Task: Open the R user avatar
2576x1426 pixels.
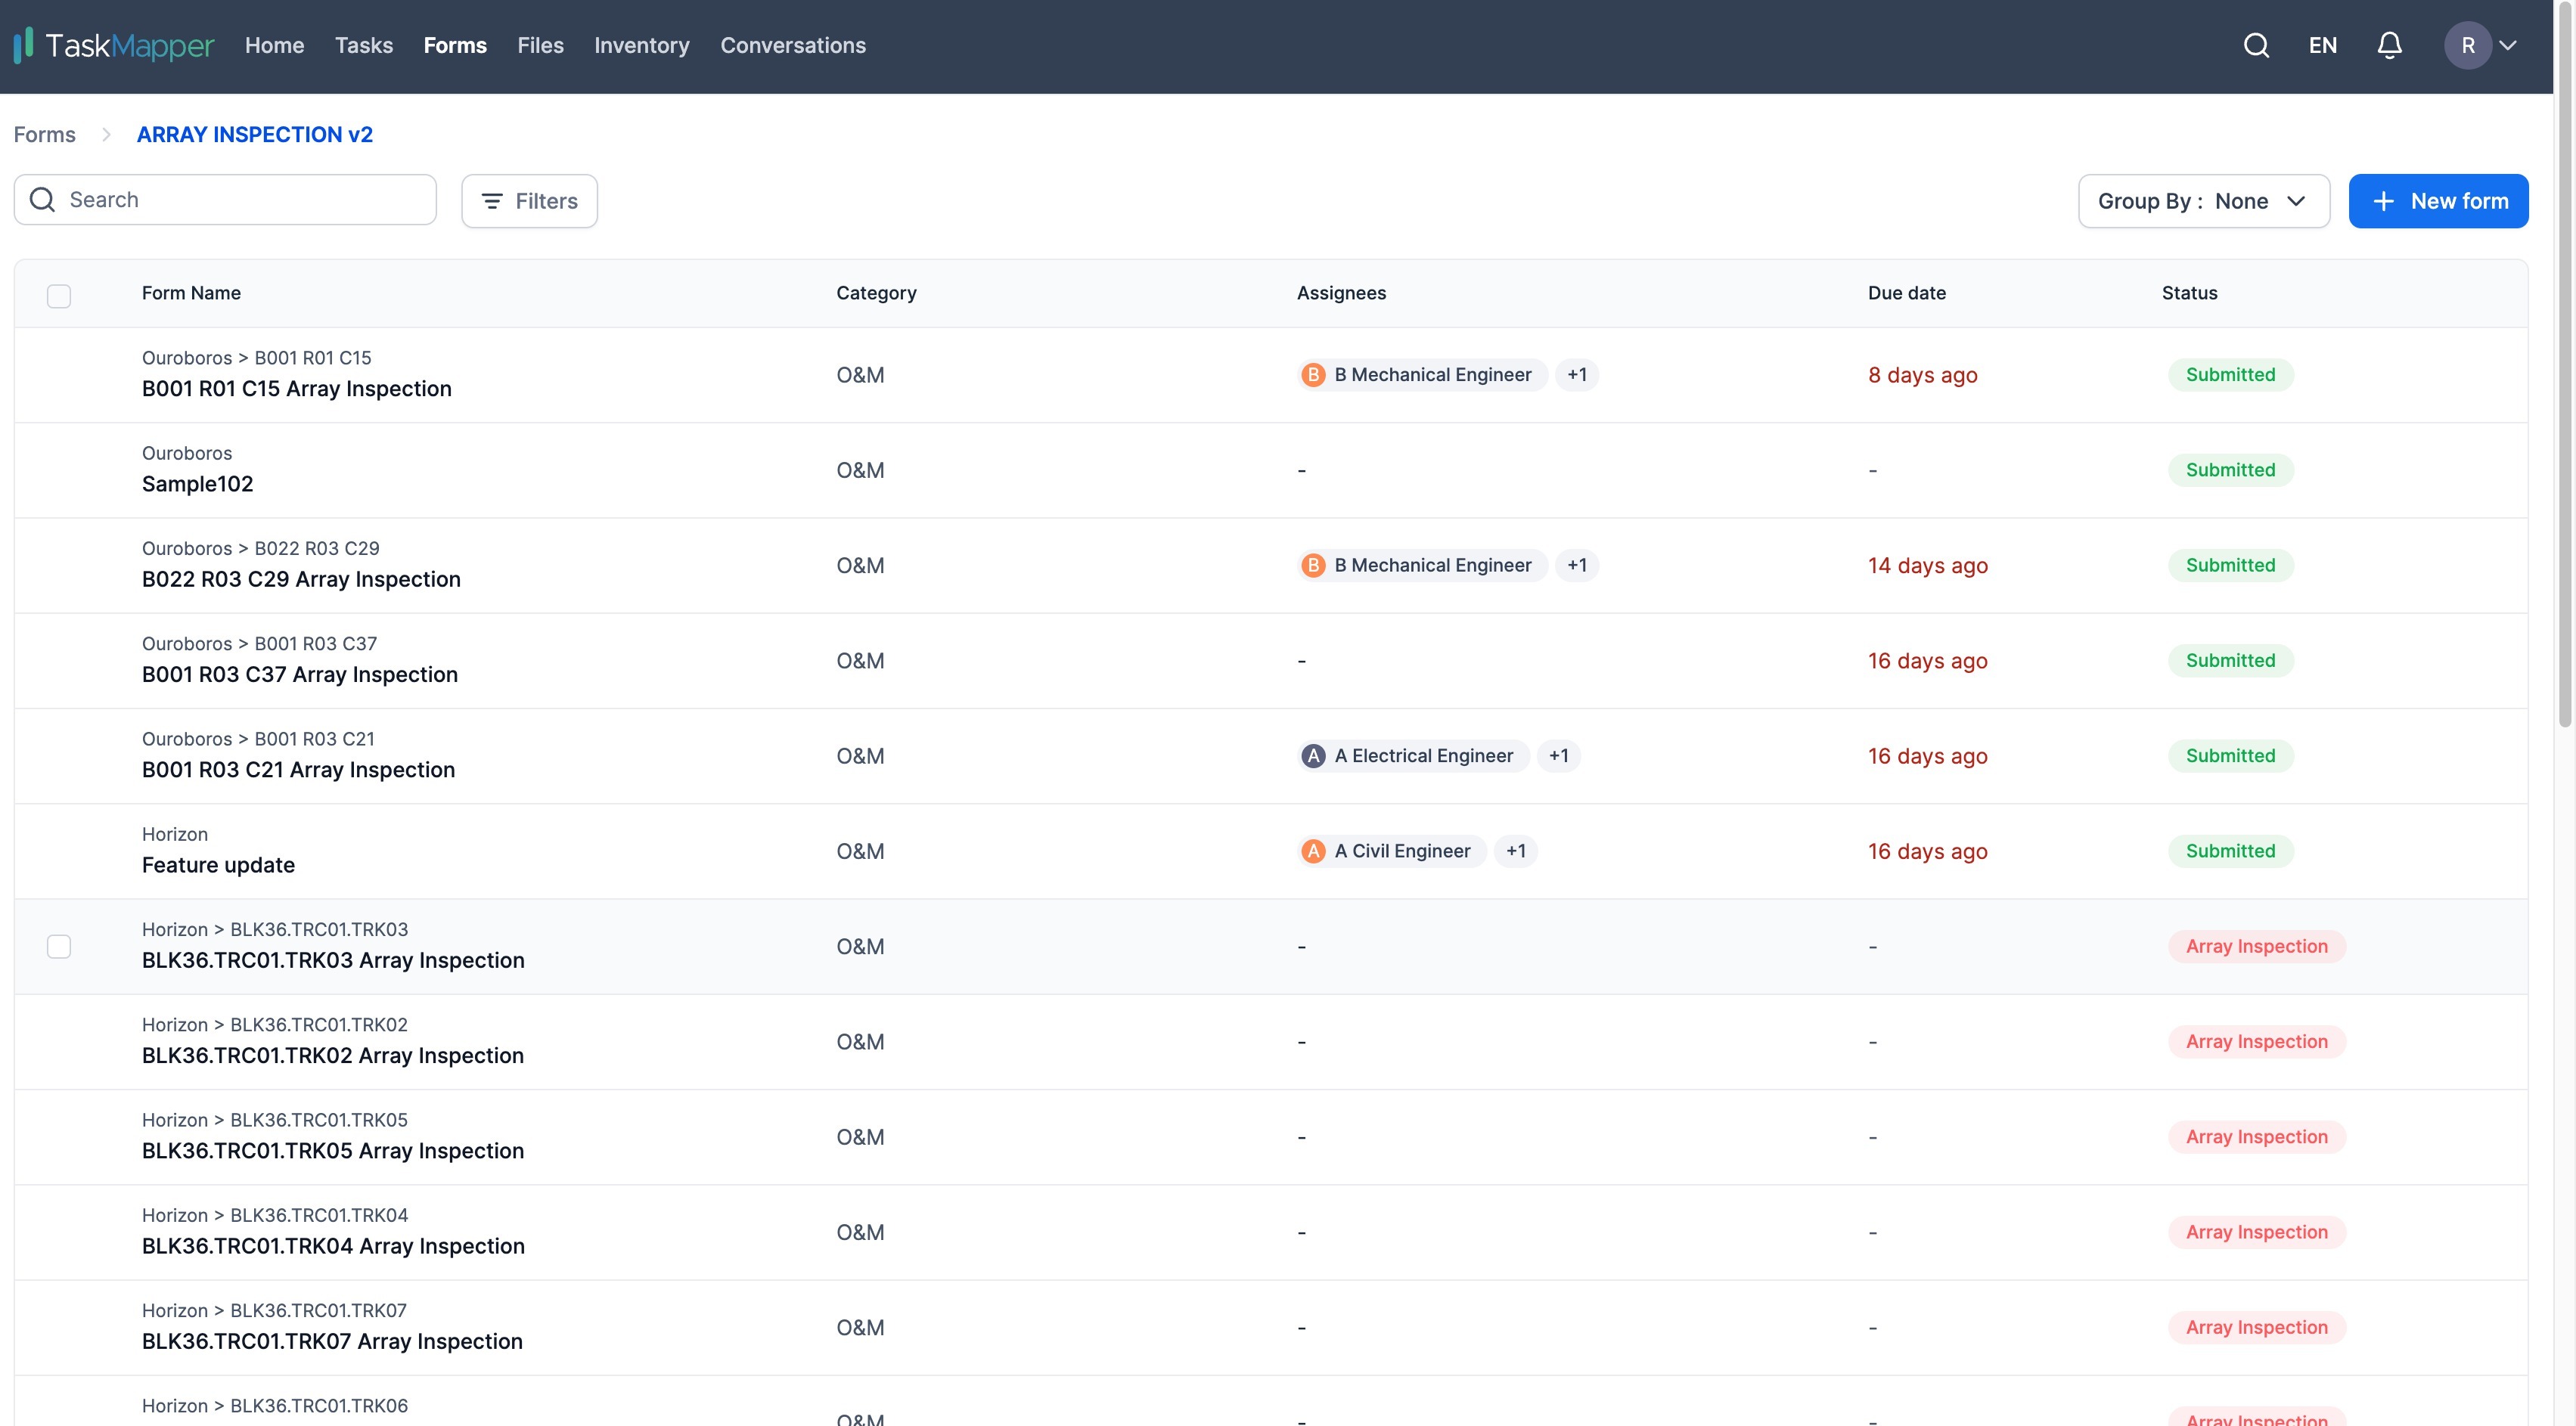Action: click(x=2467, y=45)
